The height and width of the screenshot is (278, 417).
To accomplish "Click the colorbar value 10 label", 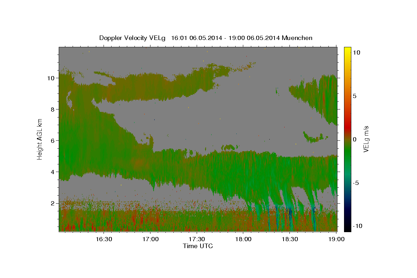I will coord(356,52).
